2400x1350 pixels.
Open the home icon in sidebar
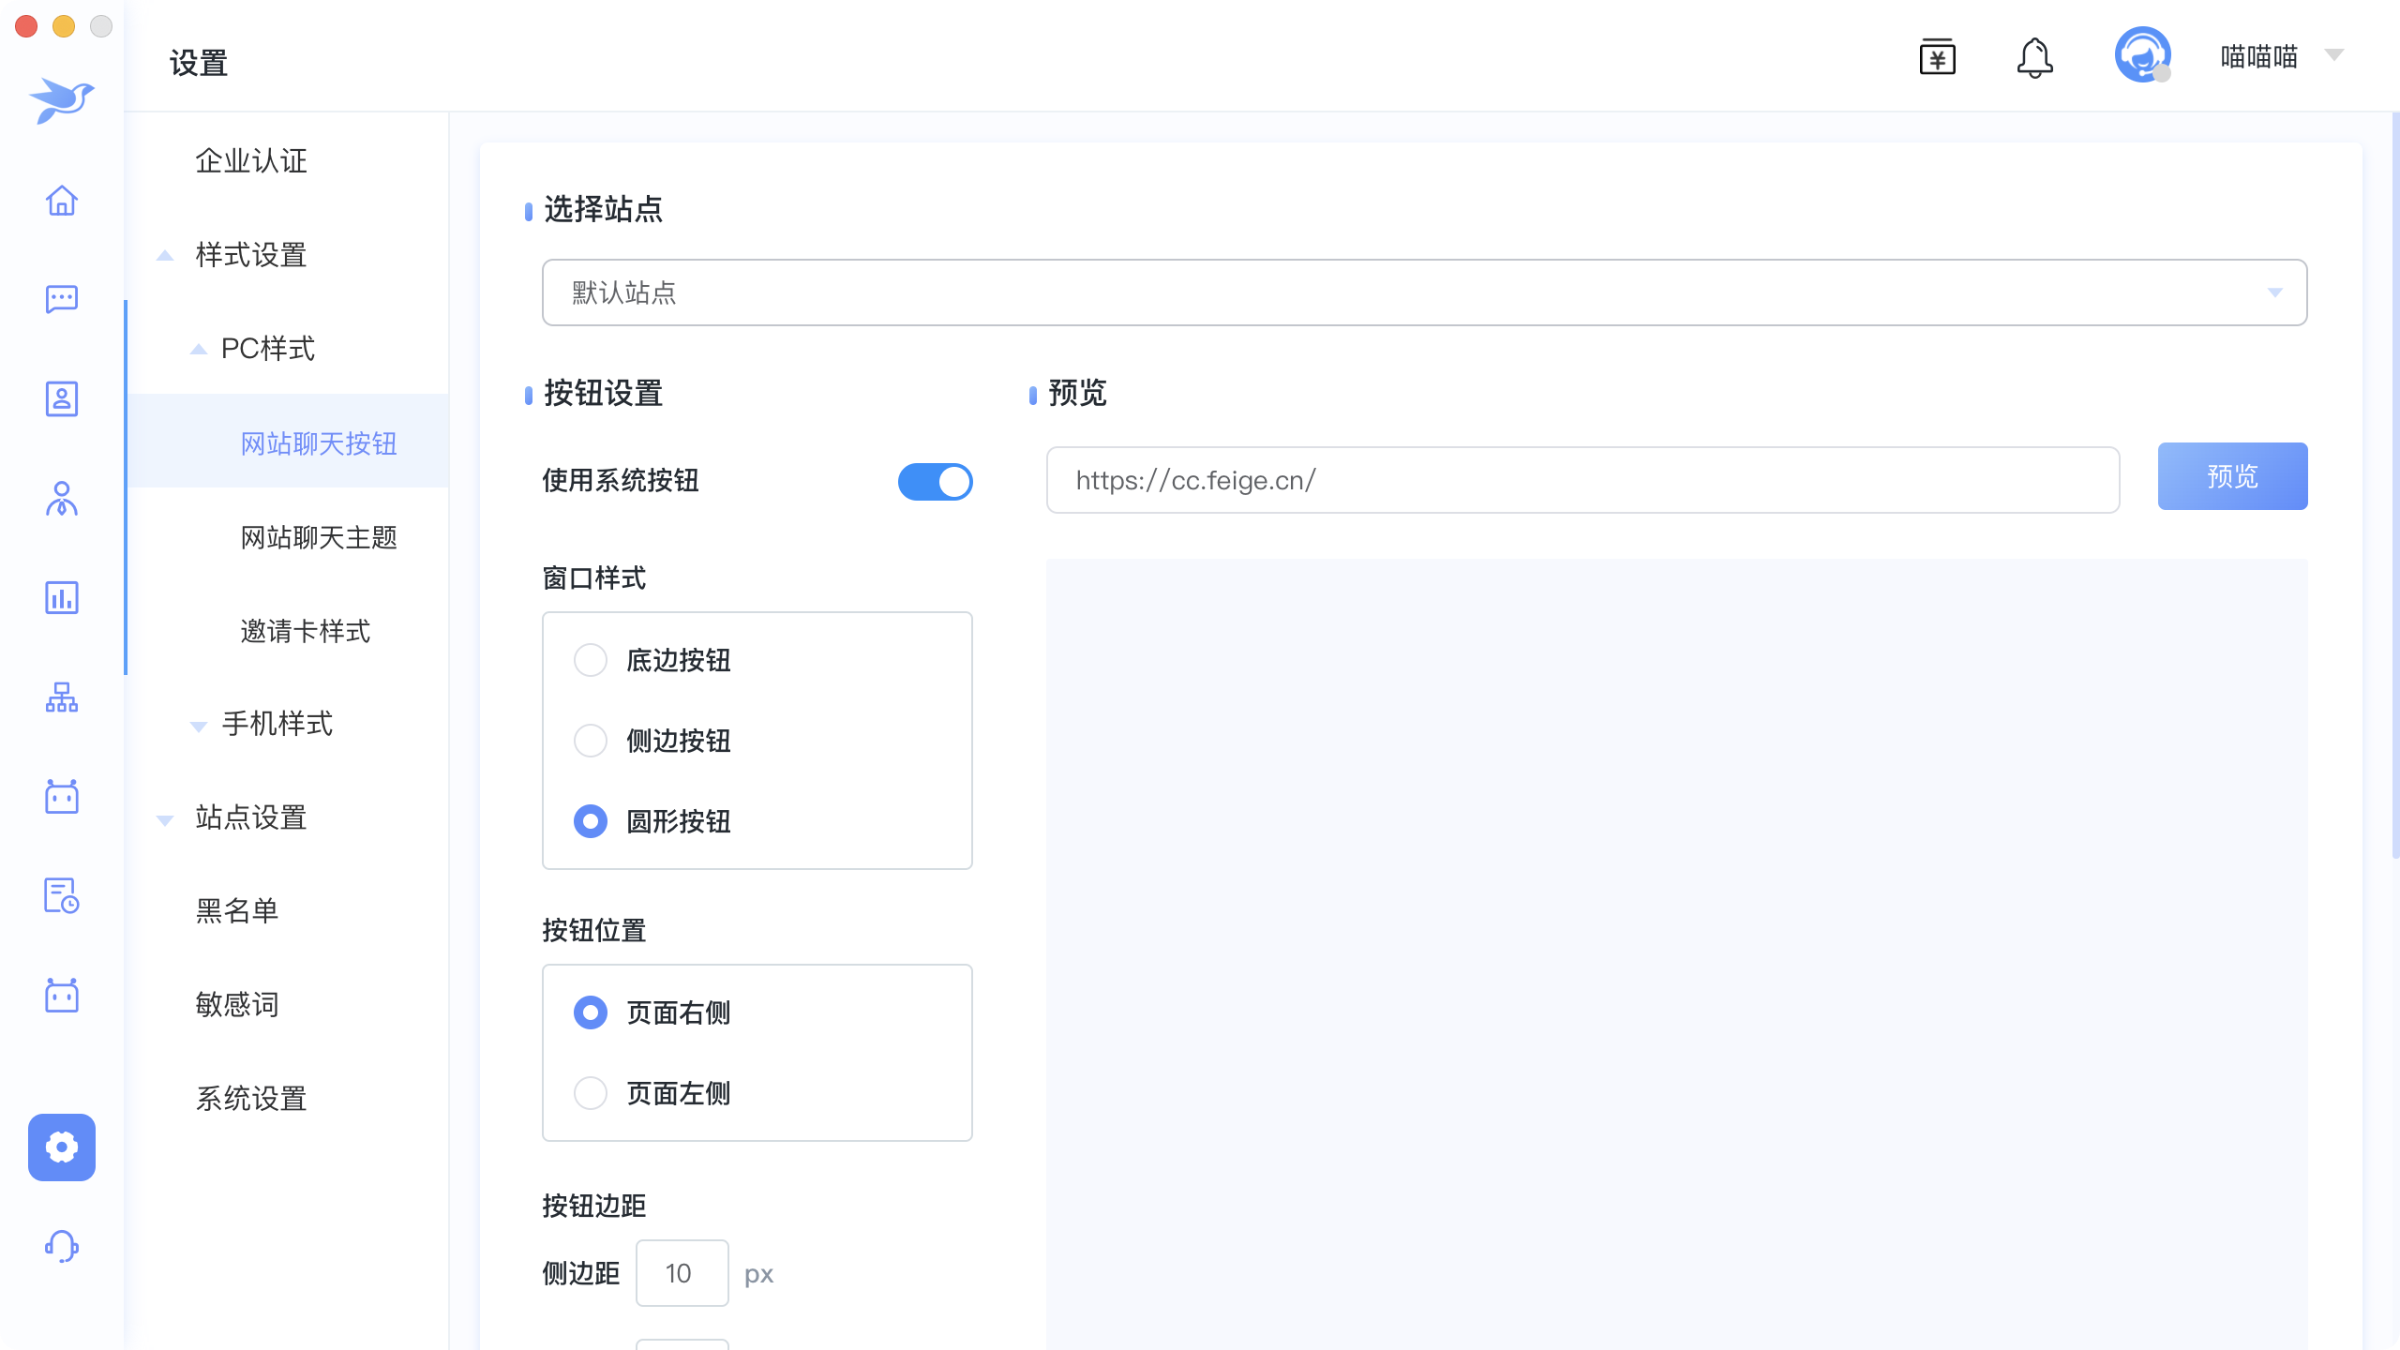coord(62,201)
